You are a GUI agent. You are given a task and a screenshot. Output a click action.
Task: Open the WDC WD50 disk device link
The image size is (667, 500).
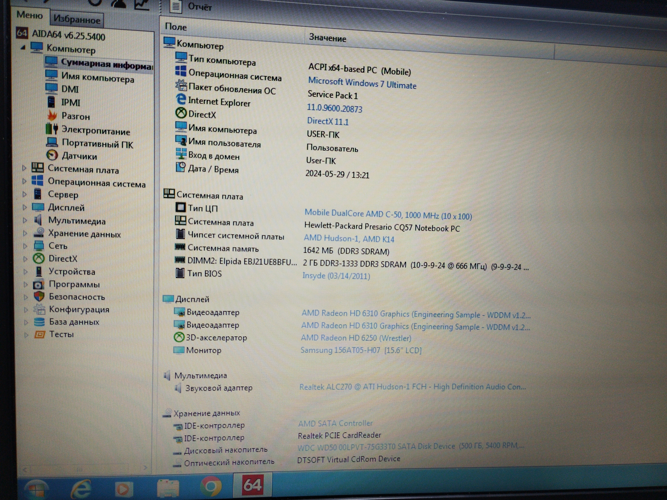(x=411, y=446)
